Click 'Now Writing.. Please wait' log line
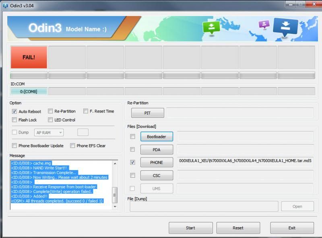 tap(60, 177)
